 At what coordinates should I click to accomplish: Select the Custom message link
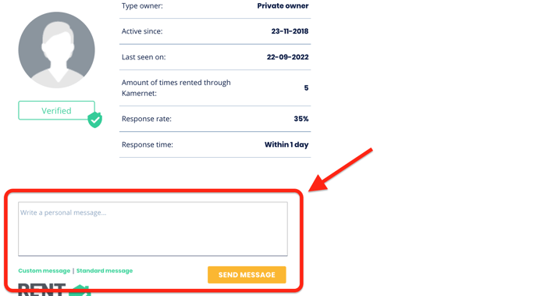pos(44,271)
